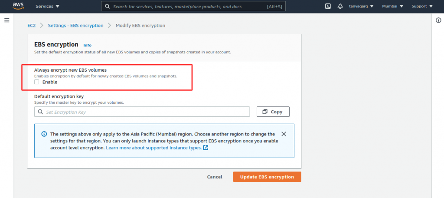Click the search icon in top search bar
The image size is (444, 198).
[x=108, y=6]
